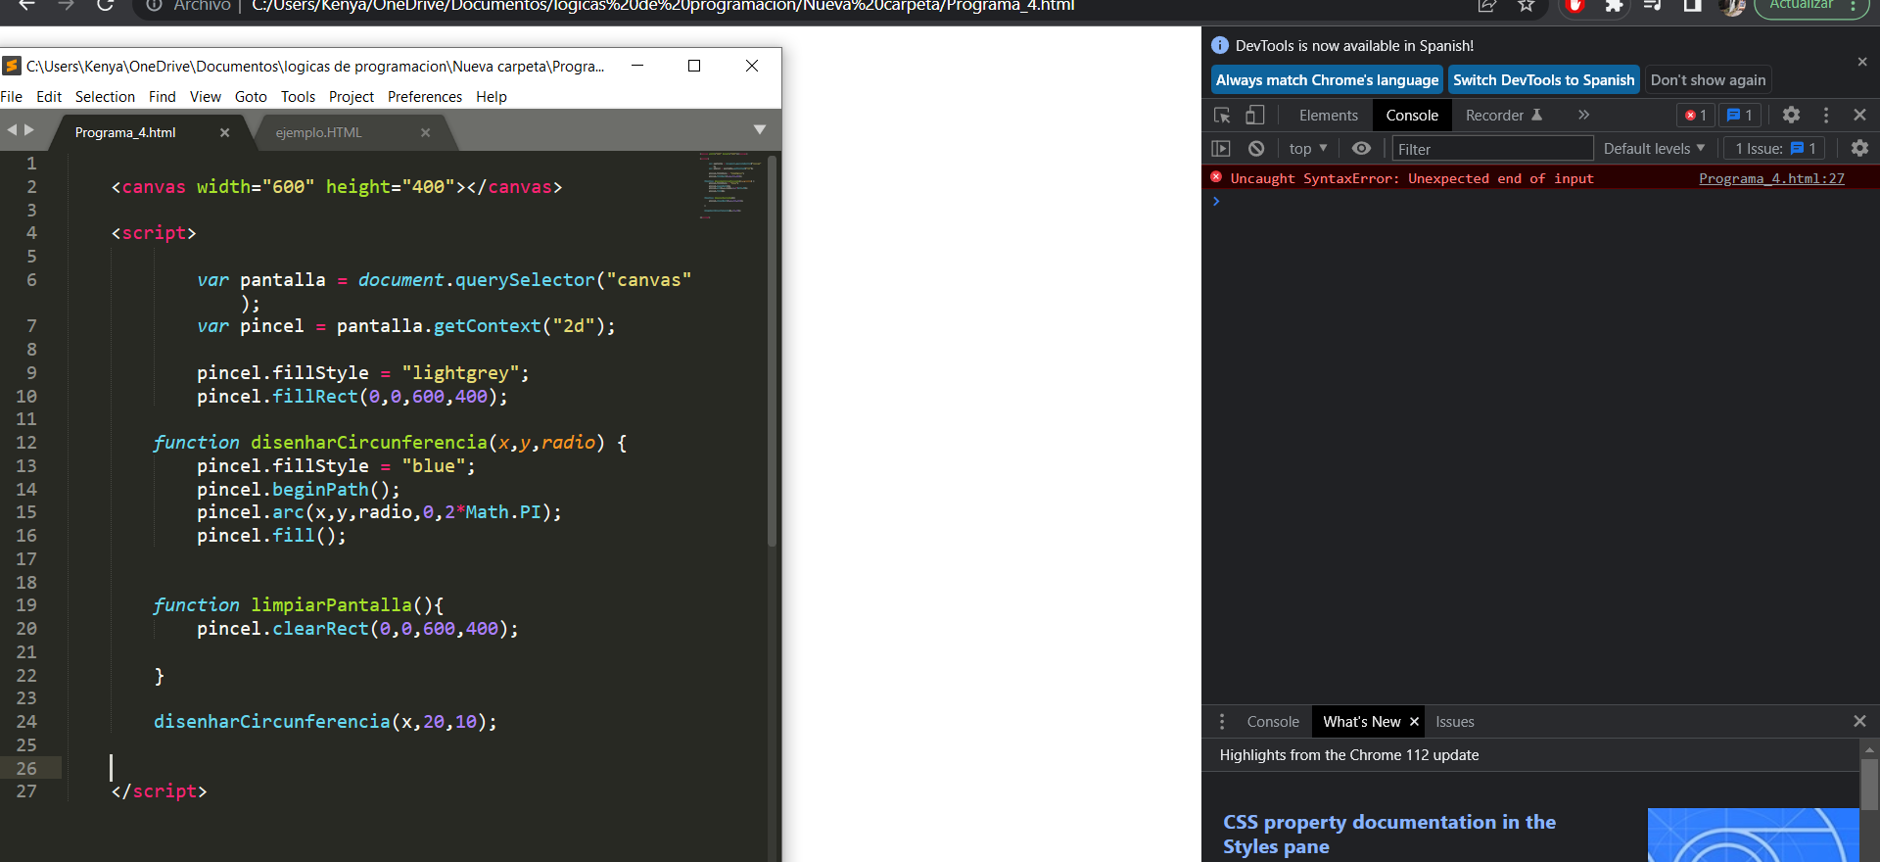This screenshot has width=1880, height=862.
Task: Click Don't show again button
Action: (1708, 80)
